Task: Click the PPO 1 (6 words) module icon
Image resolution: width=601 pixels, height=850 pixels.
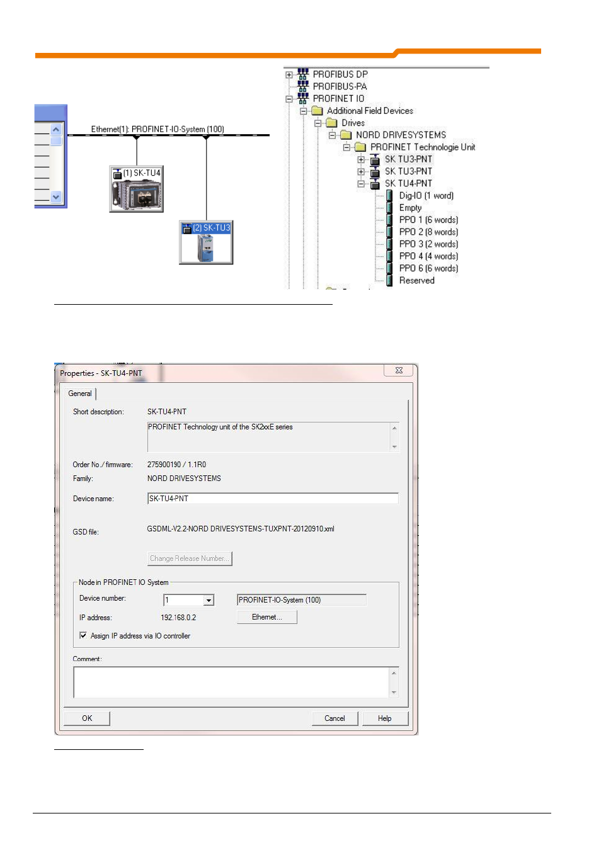Action: coord(389,220)
